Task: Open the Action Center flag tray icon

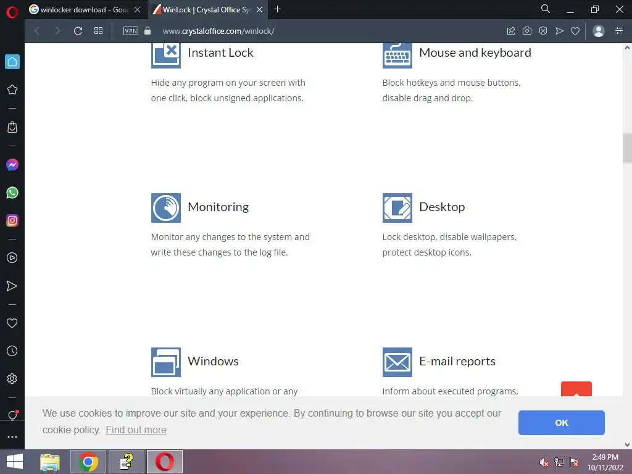Action: (574, 462)
